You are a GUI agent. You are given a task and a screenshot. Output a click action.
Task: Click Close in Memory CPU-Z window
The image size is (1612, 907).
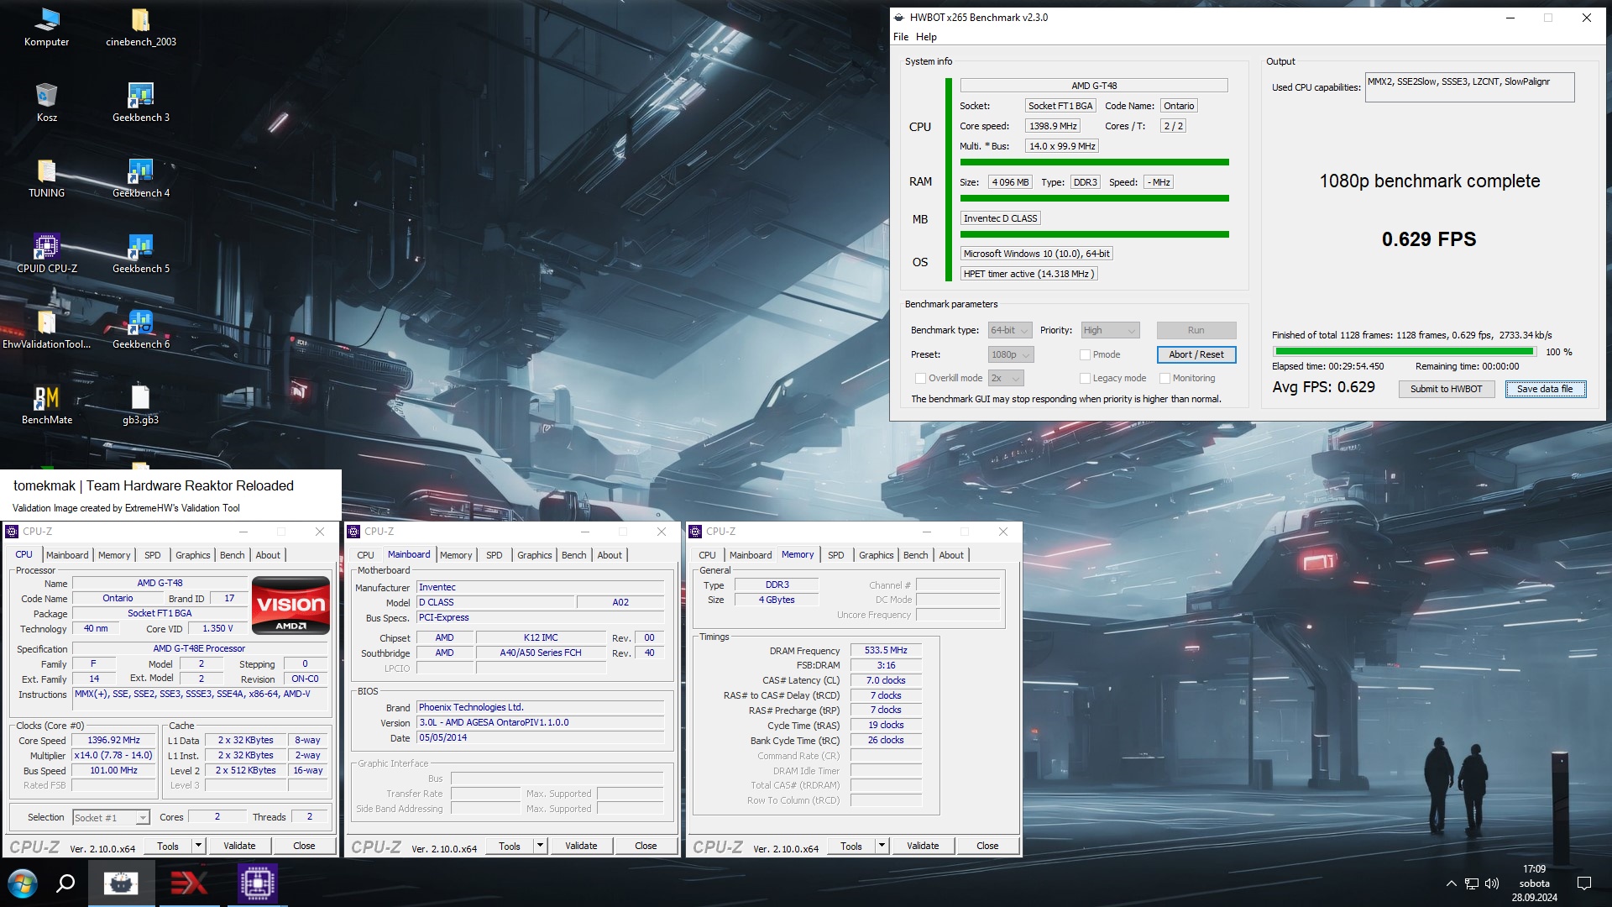tap(987, 846)
